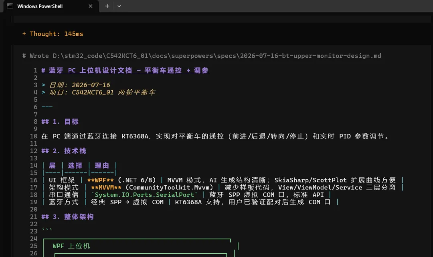Click 'UI 框架' cell in row 16
This screenshot has height=257, width=433.
tap(62, 180)
